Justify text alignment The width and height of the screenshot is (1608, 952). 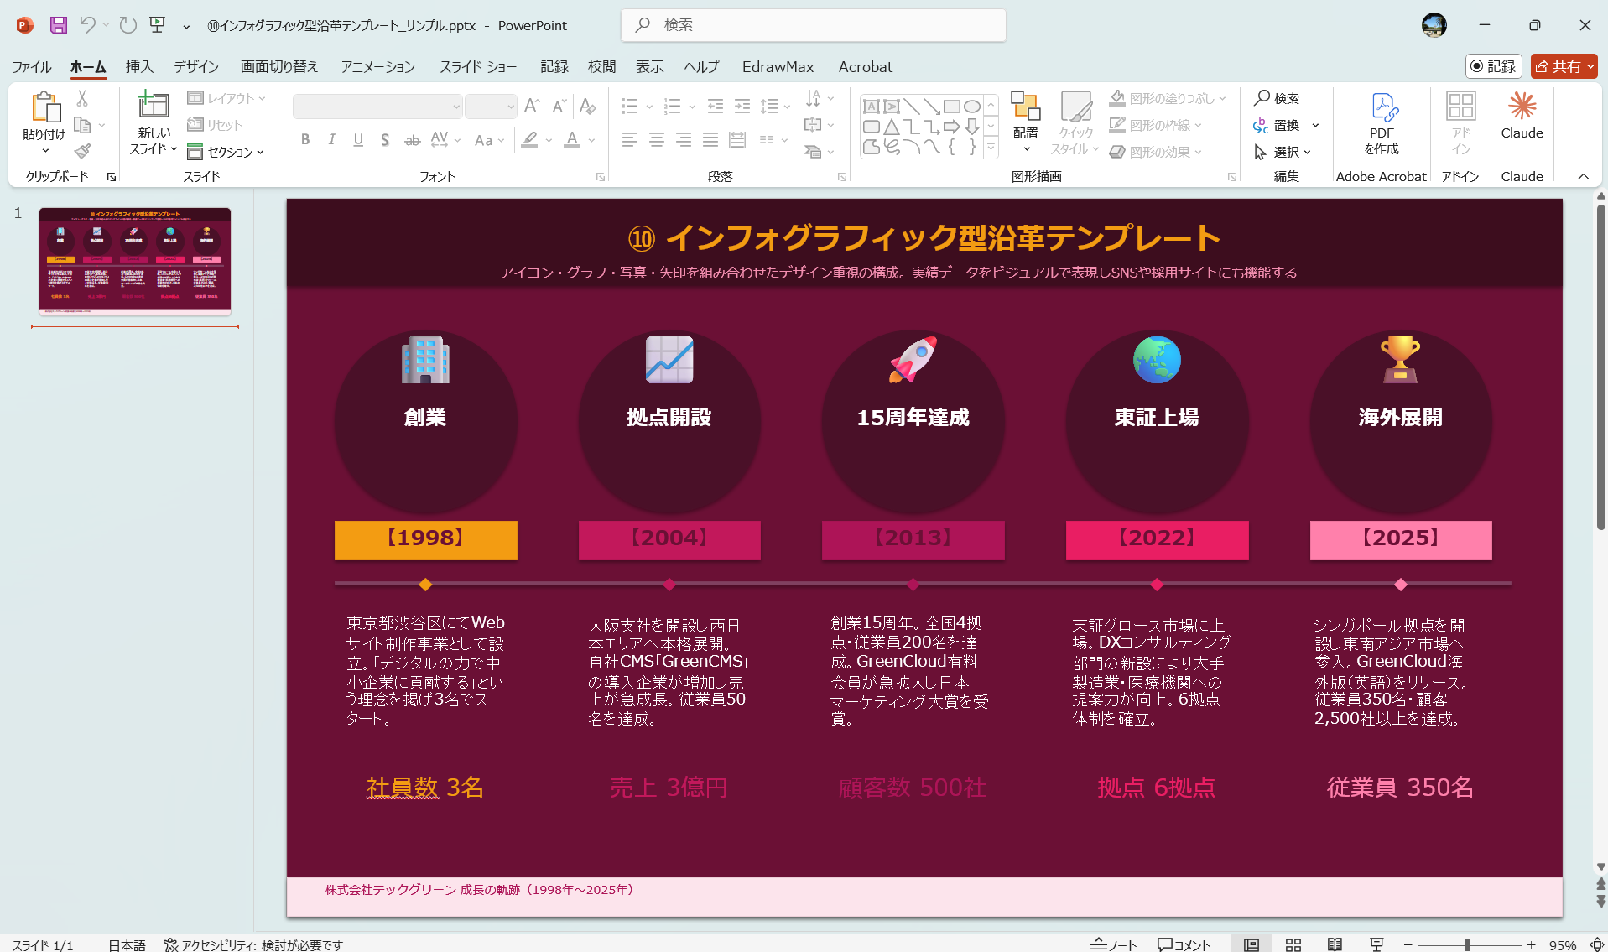pyautogui.click(x=710, y=140)
